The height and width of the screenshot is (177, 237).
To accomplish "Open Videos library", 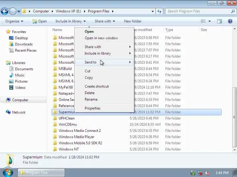I will 17,87.
